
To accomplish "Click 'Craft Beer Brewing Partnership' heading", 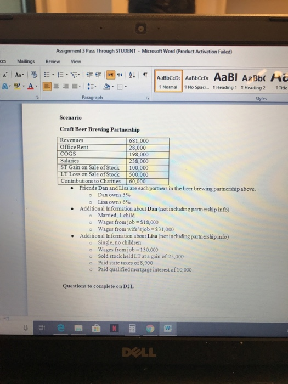I will point(100,129).
